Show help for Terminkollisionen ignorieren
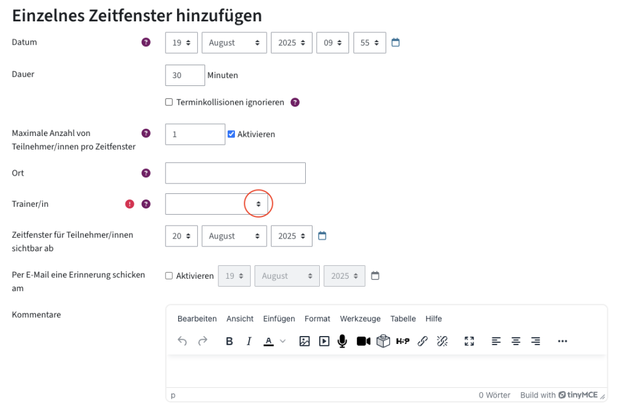Screen dimensions: 625x408 (295, 102)
